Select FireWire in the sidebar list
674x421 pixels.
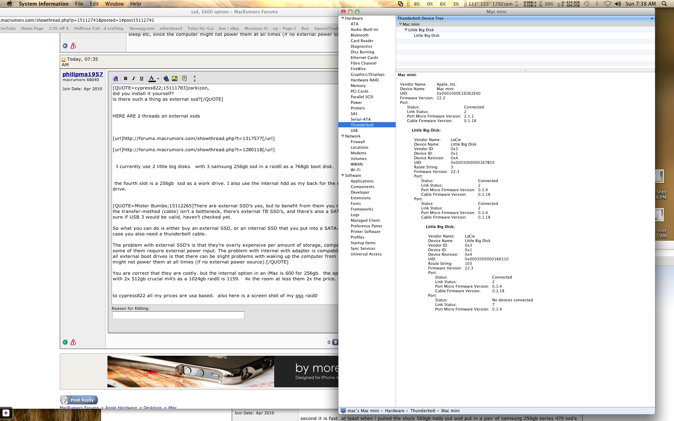[x=358, y=69]
